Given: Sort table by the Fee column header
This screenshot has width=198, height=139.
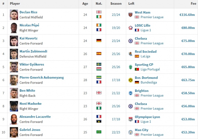Looking at the screenshot, I should pos(193,4).
